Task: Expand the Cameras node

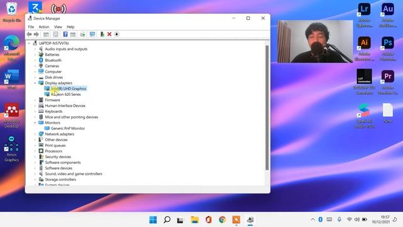Action: pos(35,66)
